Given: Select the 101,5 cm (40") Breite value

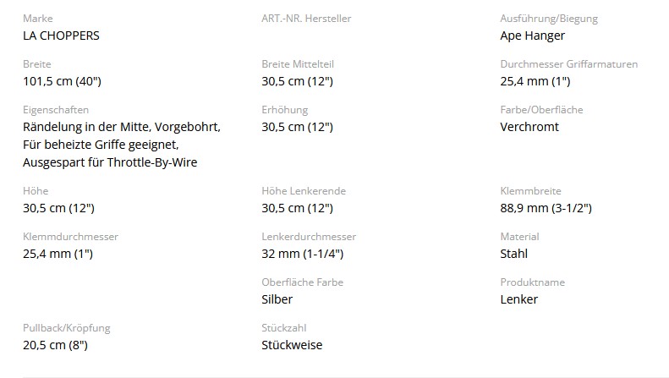Looking at the screenshot, I should tap(62, 81).
